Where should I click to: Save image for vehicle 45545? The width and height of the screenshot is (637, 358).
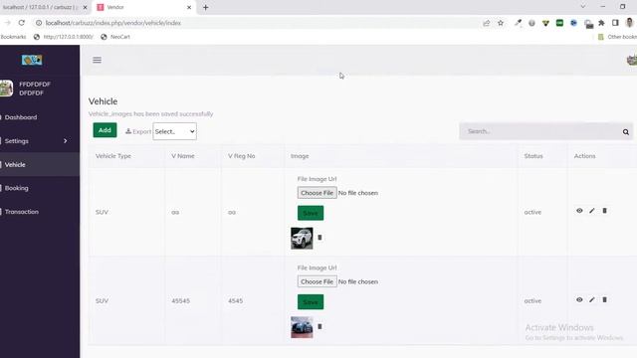(311, 302)
